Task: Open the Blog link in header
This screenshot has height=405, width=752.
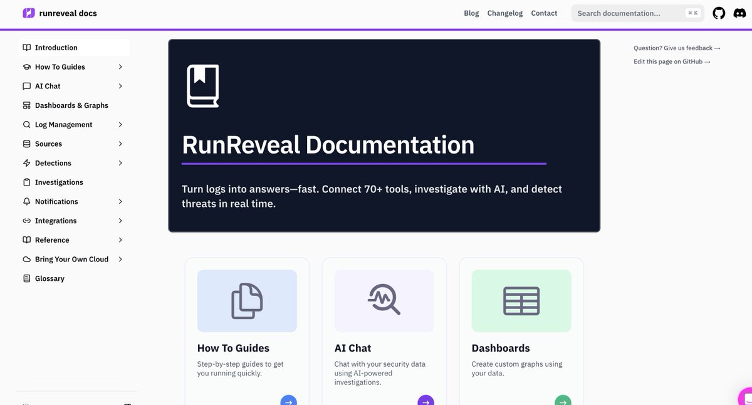Action: (x=471, y=13)
